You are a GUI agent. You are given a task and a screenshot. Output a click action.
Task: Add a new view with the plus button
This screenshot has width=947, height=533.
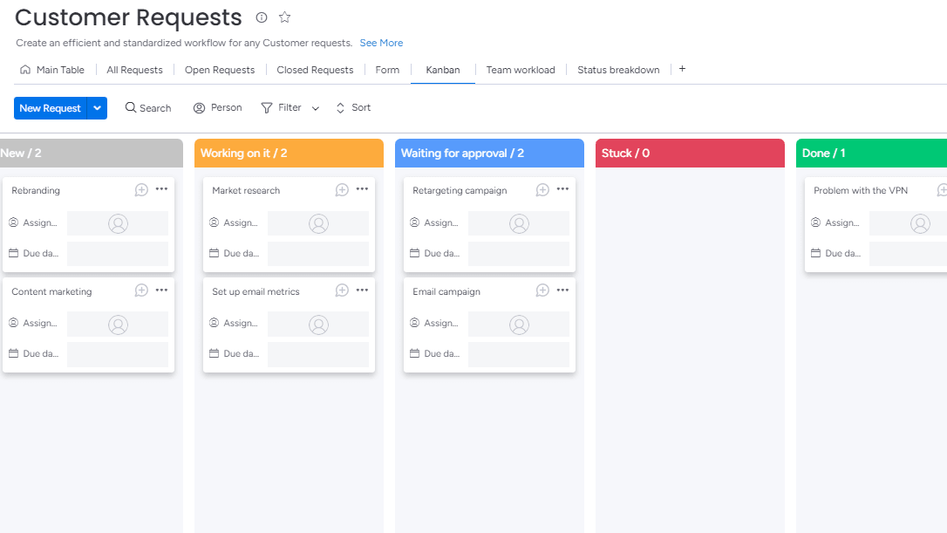pos(682,69)
